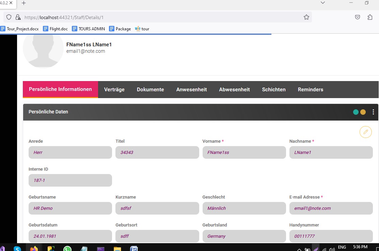Click E-mail Adresse field email1@note.com

[331, 208]
